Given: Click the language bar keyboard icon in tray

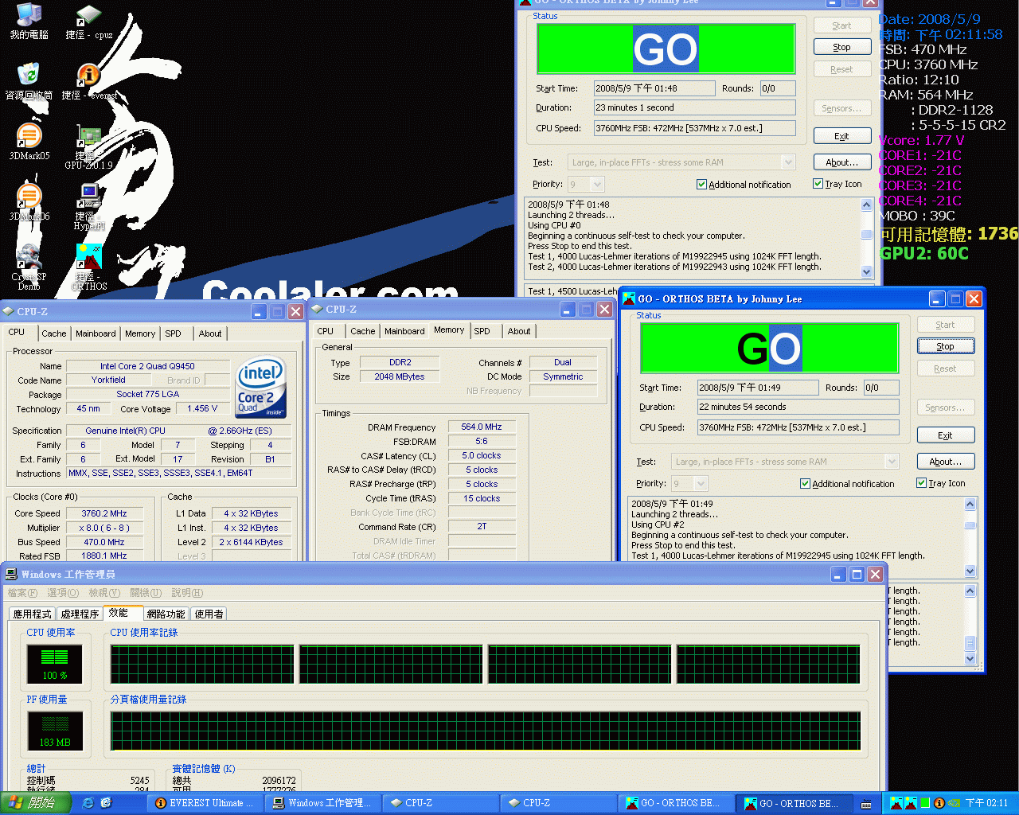Looking at the screenshot, I should (866, 804).
